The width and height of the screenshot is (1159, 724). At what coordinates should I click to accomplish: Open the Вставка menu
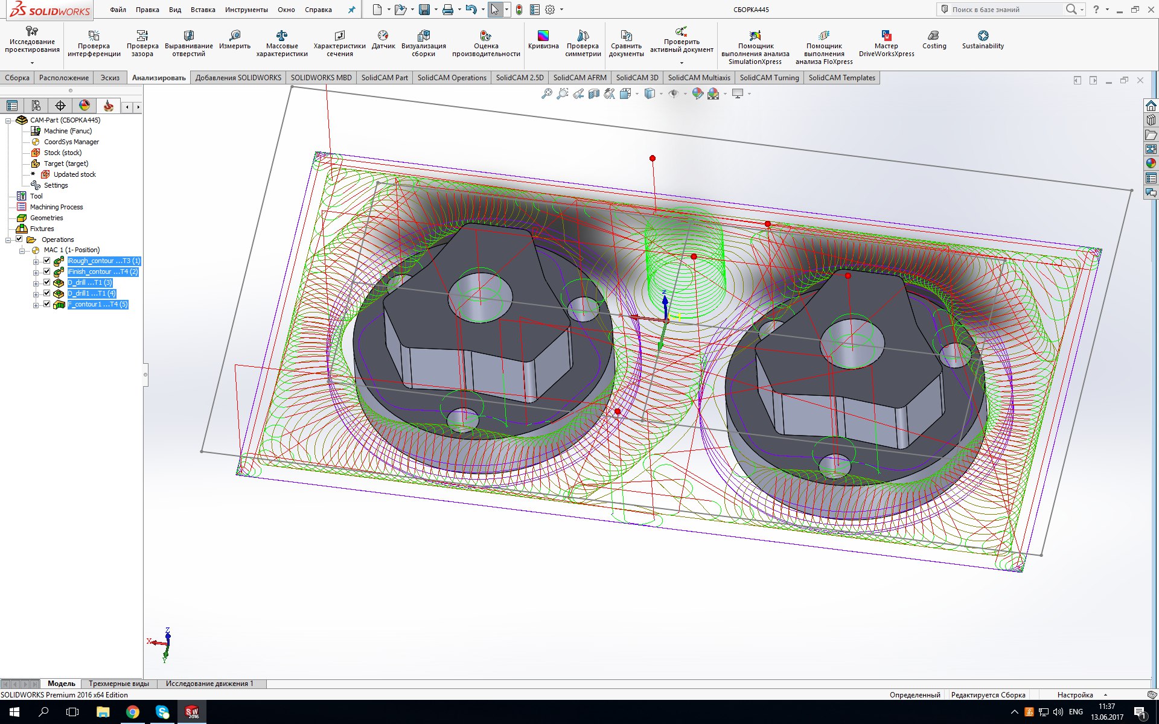pos(203,10)
